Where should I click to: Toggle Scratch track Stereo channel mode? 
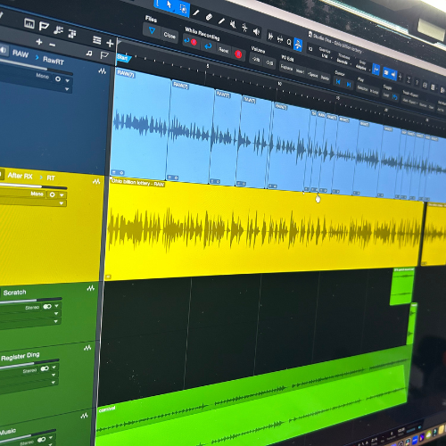[47, 306]
